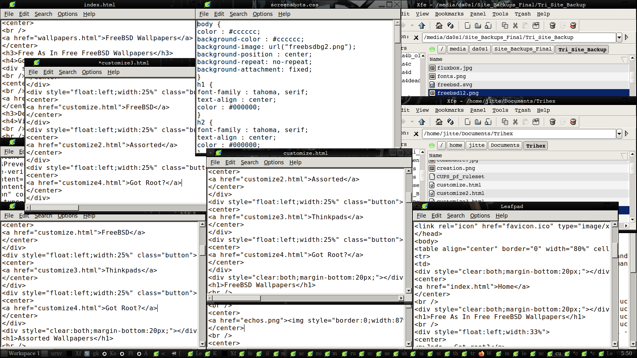Open Options menu in screenshots.css Leafpad
The height and width of the screenshot is (358, 637).
coord(263,14)
